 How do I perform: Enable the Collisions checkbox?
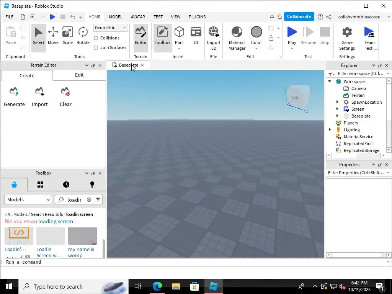[x=96, y=38]
